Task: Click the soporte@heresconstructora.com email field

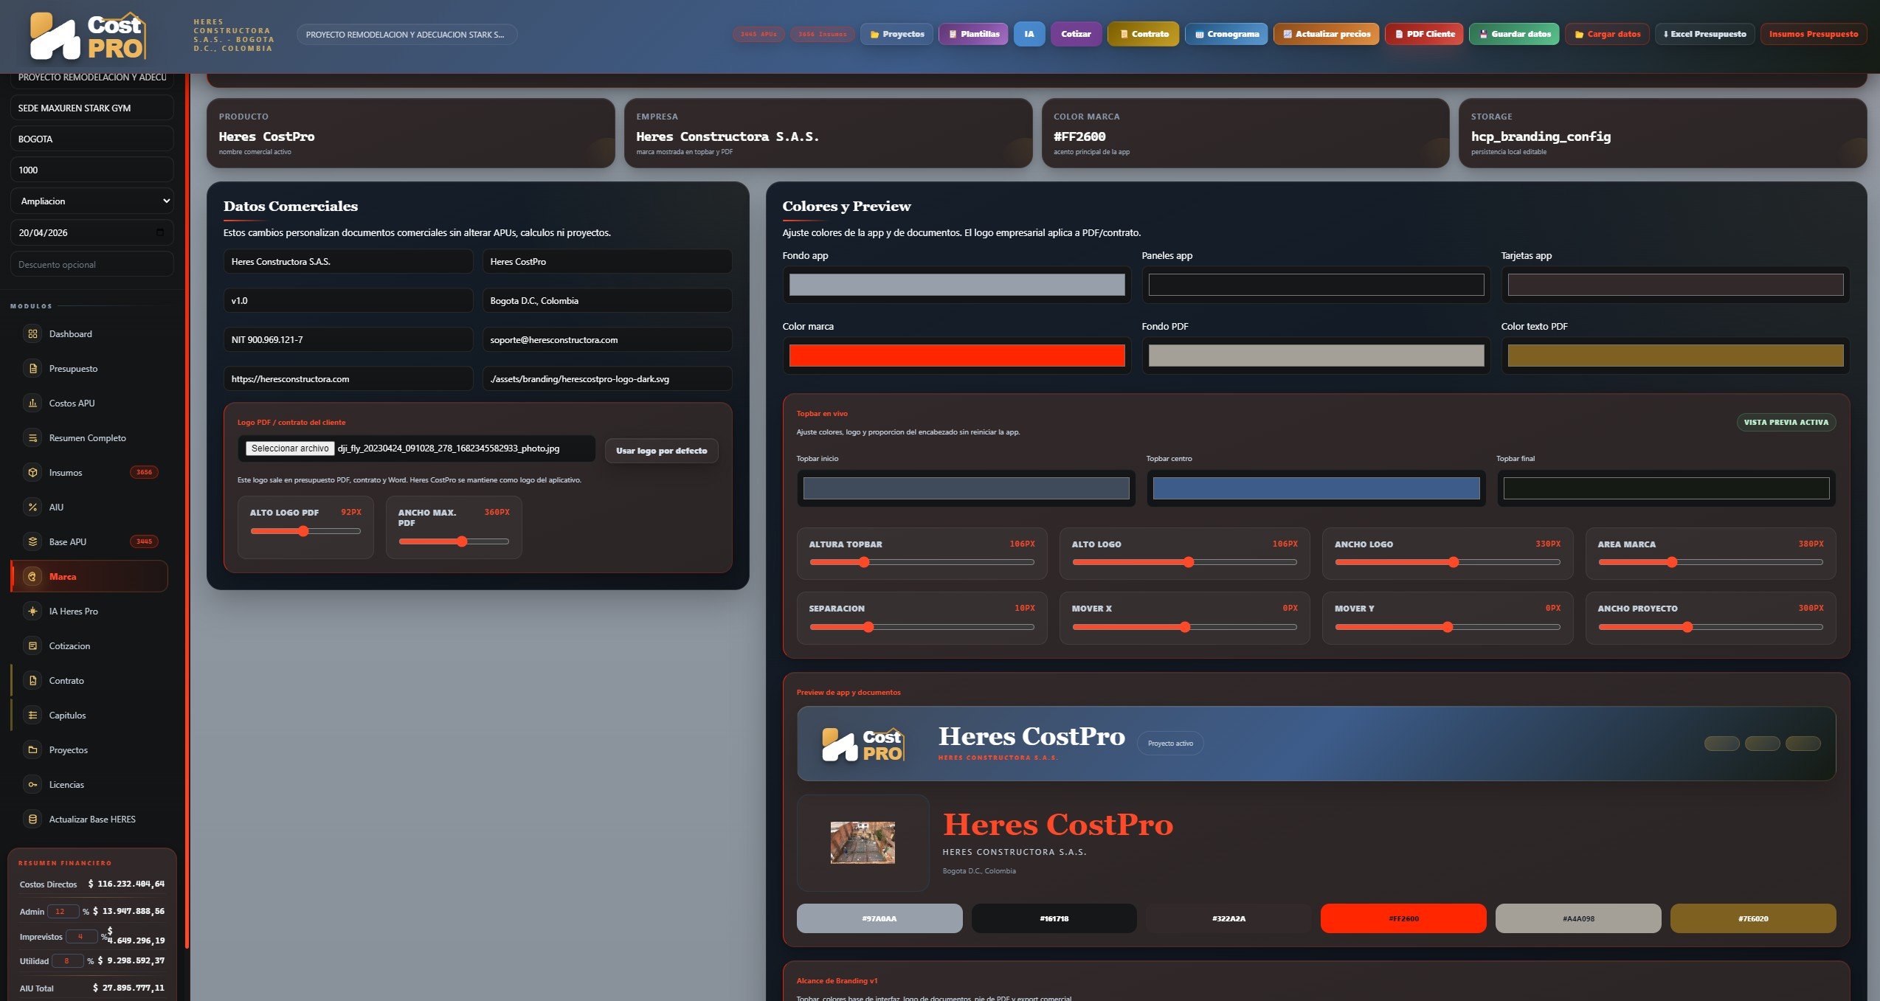Action: point(607,340)
